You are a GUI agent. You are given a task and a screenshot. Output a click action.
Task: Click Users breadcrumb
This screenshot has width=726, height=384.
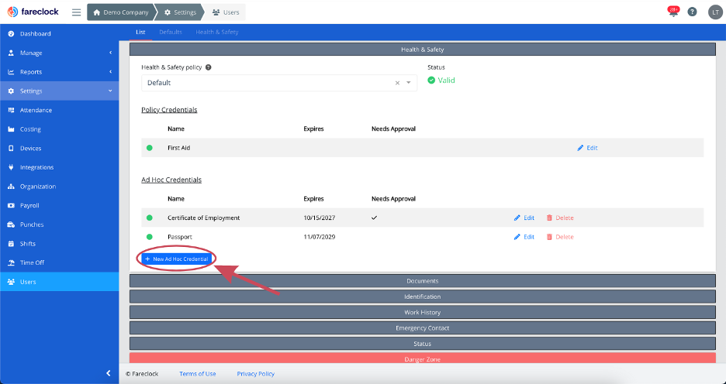(x=226, y=12)
